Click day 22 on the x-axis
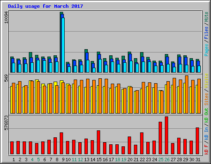The height and width of the screenshot is (164, 211). [142, 159]
